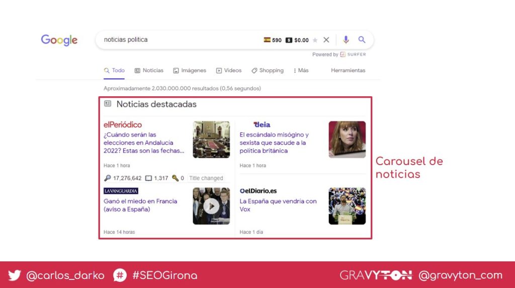Click the 'Title changed' label
The height and width of the screenshot is (288, 515).
tap(206, 178)
